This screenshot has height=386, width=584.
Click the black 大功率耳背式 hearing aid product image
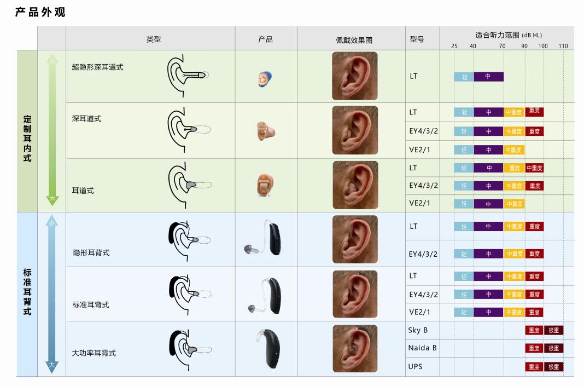coord(266,348)
